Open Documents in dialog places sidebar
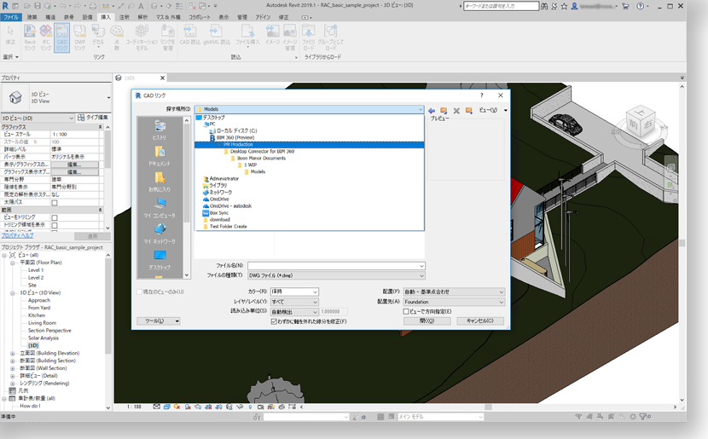Viewport: 708px width, 439px height. tap(160, 156)
